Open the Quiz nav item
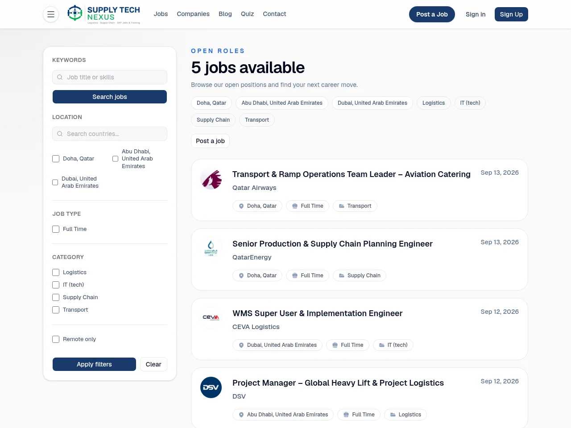 coord(247,14)
